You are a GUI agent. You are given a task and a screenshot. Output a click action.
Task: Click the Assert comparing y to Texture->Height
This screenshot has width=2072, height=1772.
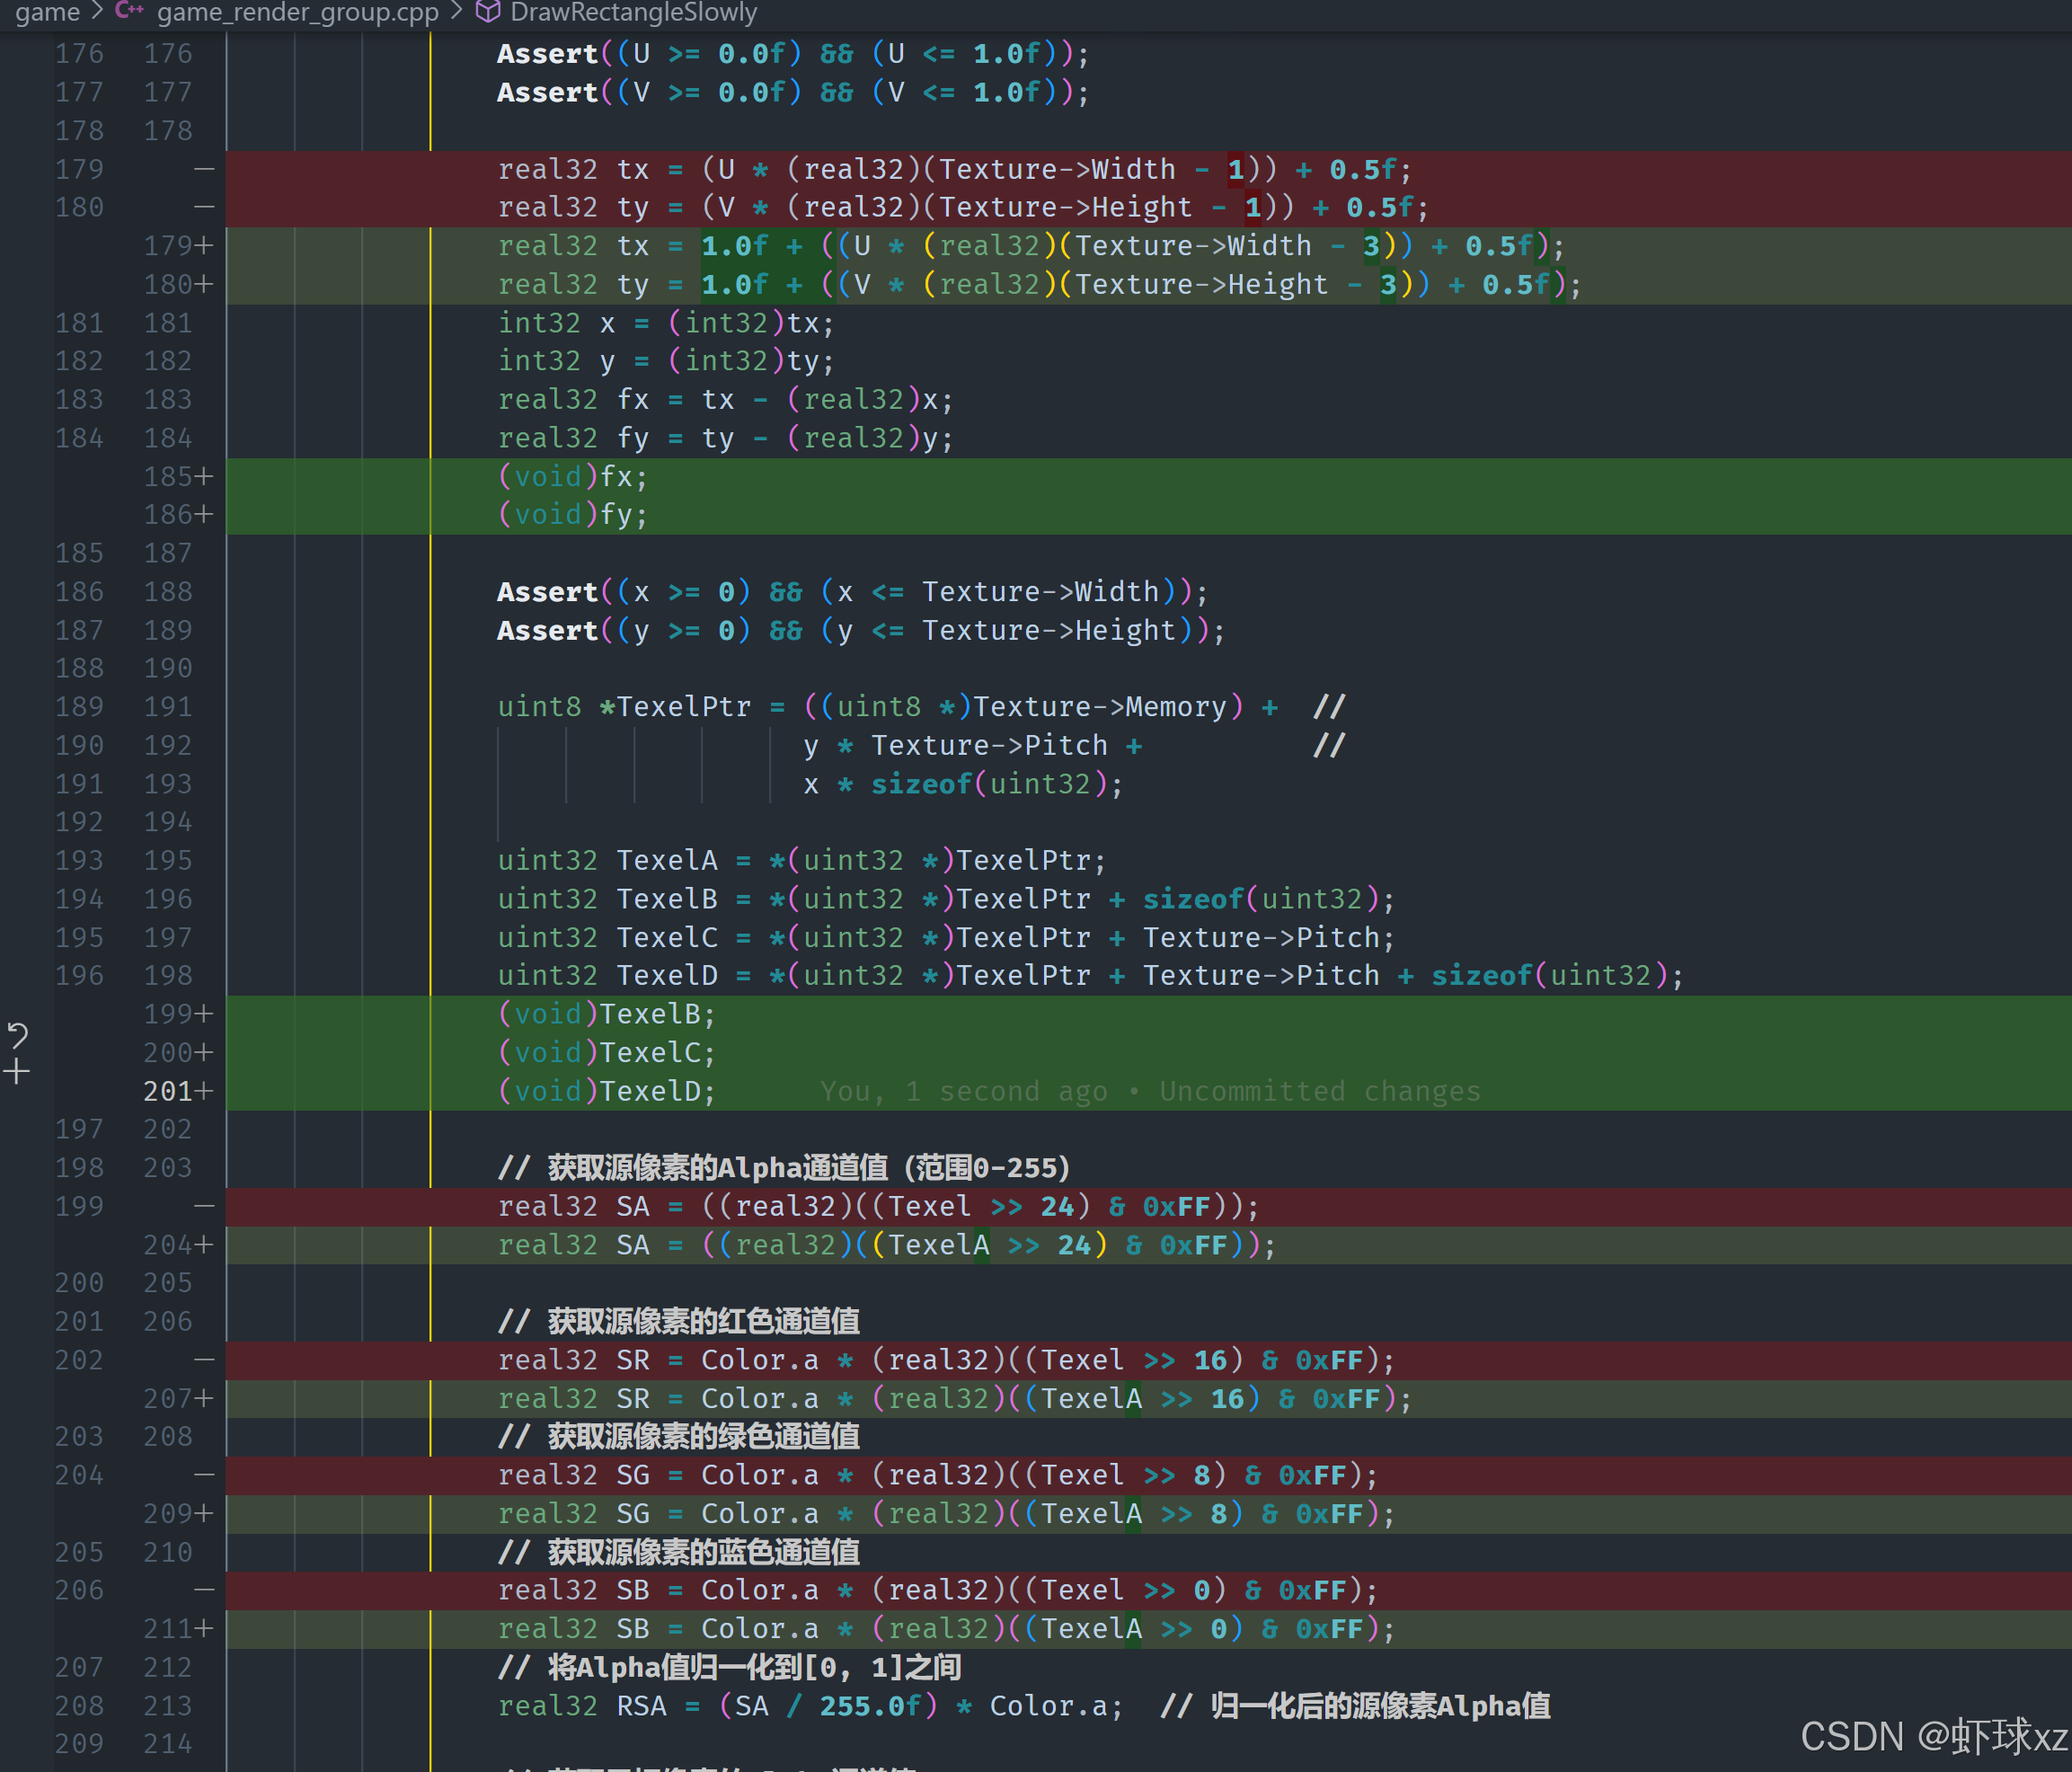(860, 630)
